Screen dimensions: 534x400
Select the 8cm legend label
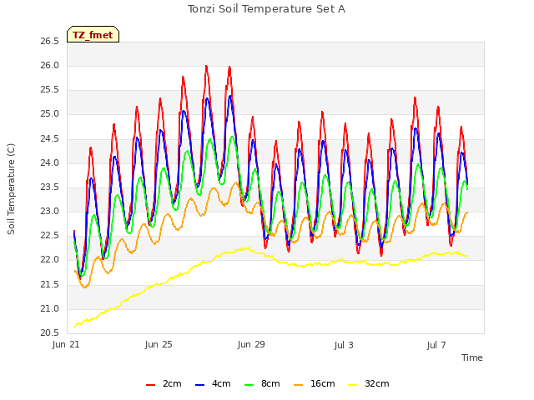270,383
